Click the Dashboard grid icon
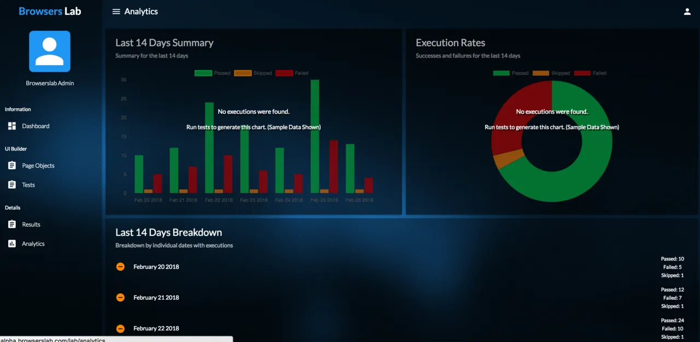The width and height of the screenshot is (700, 342). pos(12,126)
